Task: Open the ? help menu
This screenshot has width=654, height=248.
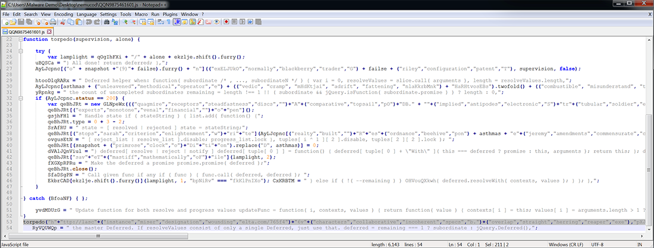Action: click(203, 14)
